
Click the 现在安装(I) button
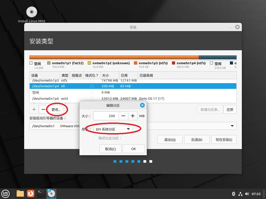pos(224,140)
